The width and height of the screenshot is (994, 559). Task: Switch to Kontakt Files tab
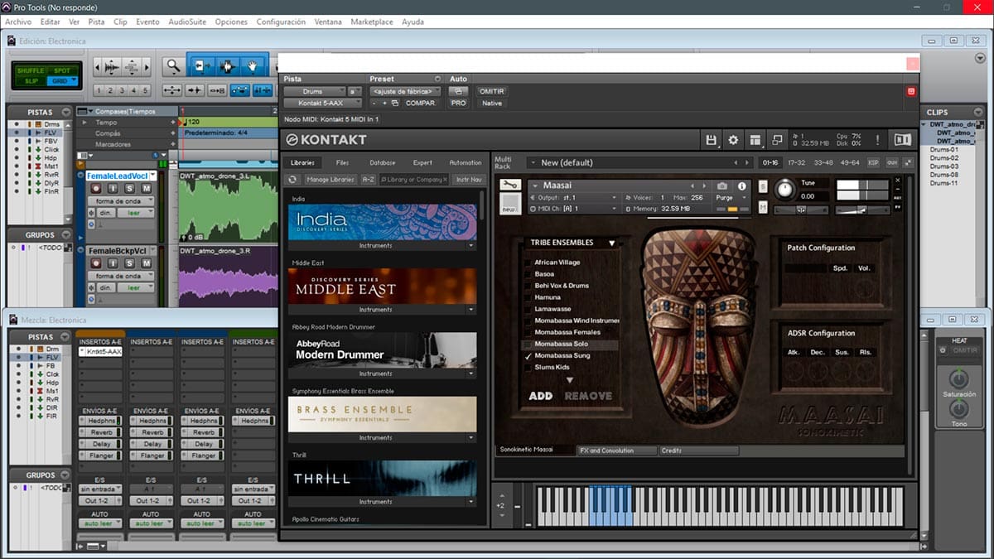click(342, 162)
